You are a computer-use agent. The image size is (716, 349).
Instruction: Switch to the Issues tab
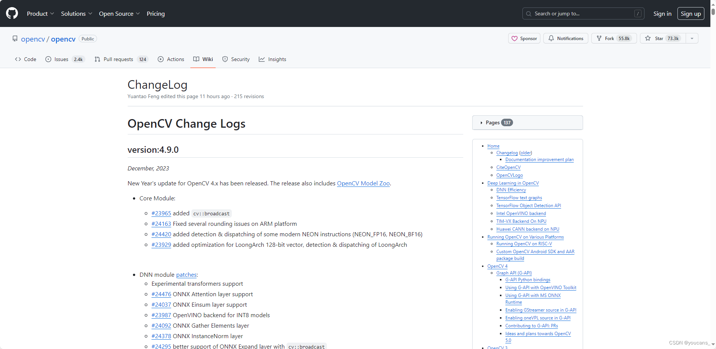[65, 59]
